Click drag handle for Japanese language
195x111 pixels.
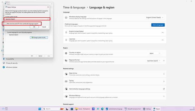point(66,40)
